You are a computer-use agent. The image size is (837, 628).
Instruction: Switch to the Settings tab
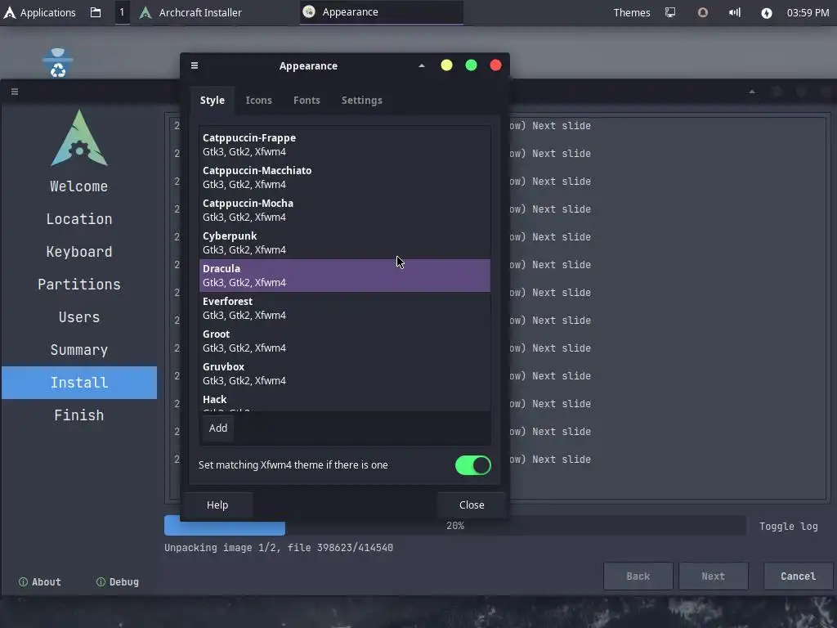click(362, 101)
